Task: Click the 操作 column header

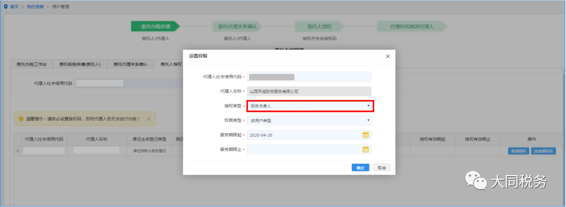Action: click(532, 140)
